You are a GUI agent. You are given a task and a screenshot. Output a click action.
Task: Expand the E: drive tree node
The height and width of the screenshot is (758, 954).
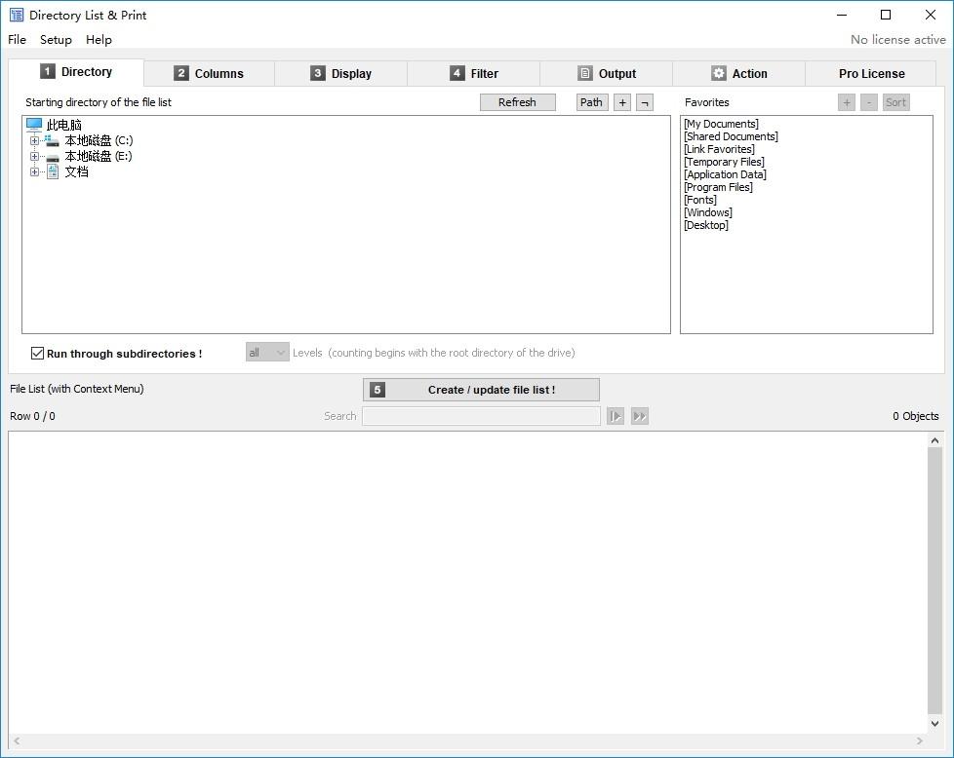pyautogui.click(x=35, y=156)
